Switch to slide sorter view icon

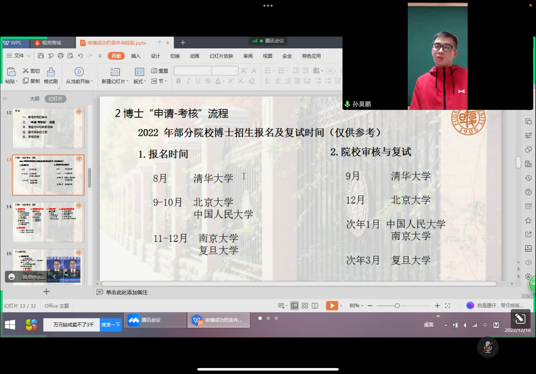305,306
